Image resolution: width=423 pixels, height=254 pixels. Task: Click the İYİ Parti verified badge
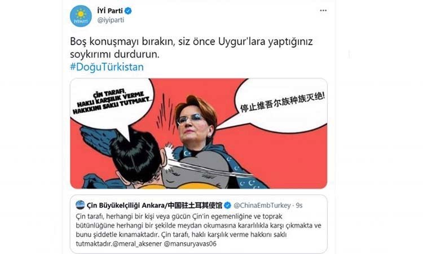(x=128, y=11)
